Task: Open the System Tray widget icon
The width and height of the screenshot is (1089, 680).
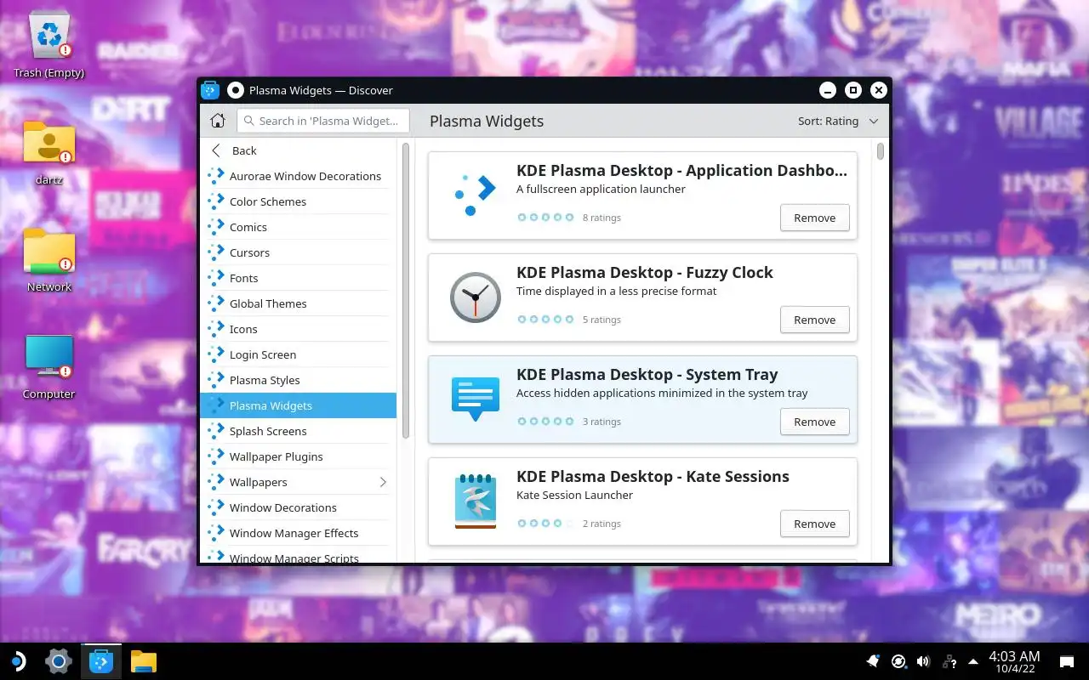Action: point(475,399)
